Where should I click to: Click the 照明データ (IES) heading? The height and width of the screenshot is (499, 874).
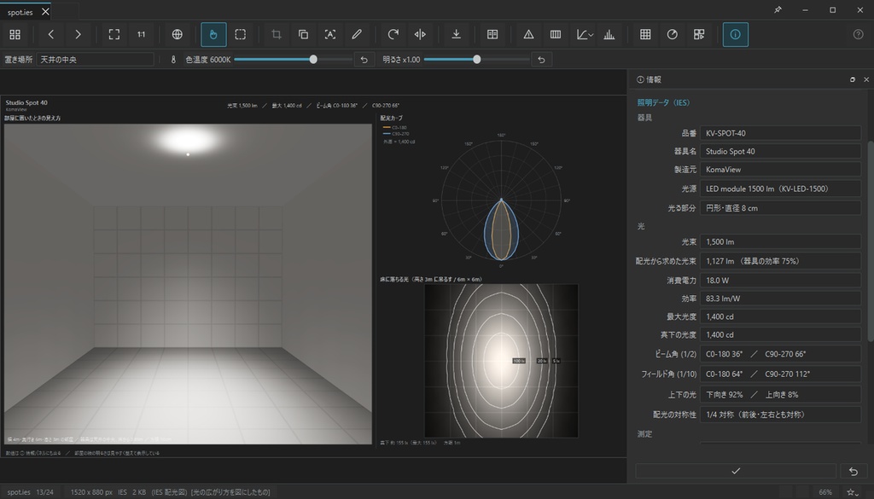click(663, 102)
